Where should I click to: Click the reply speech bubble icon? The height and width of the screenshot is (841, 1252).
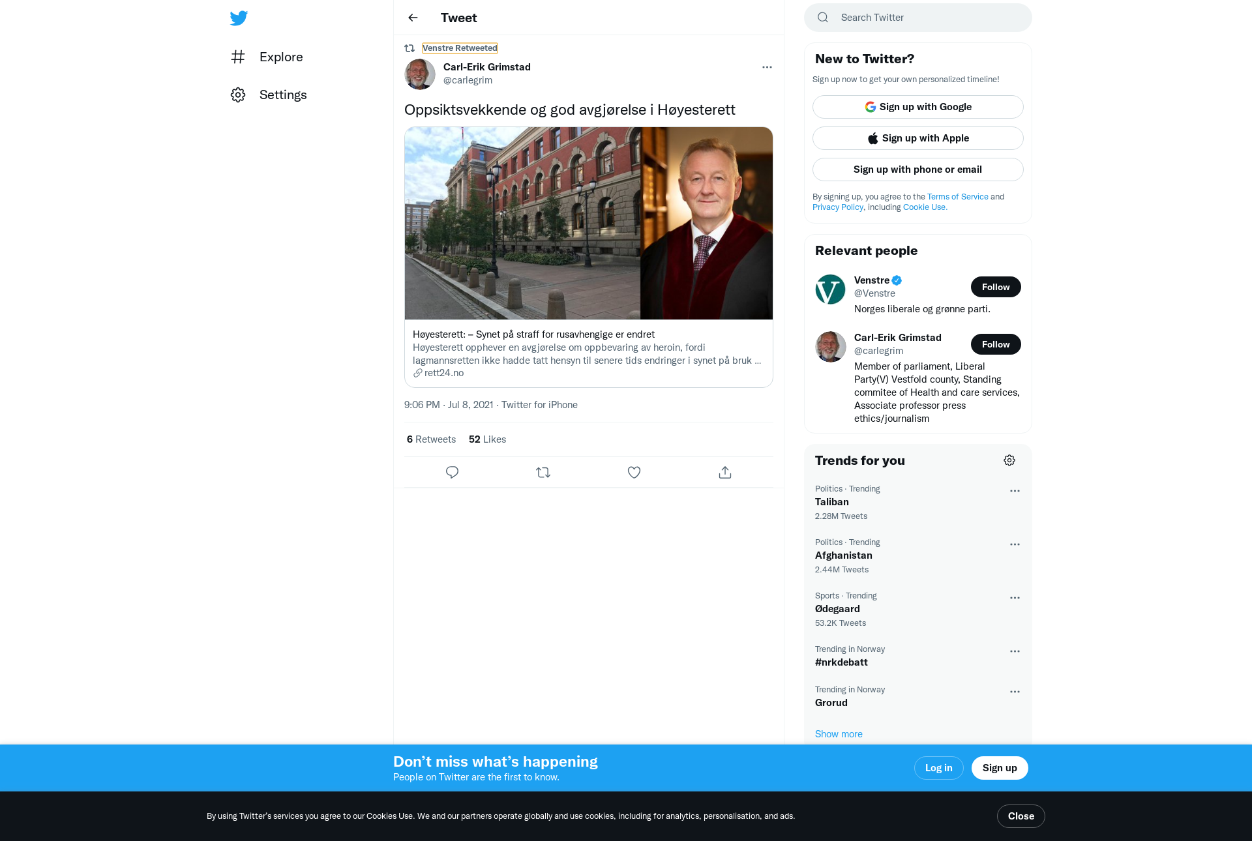coord(452,472)
